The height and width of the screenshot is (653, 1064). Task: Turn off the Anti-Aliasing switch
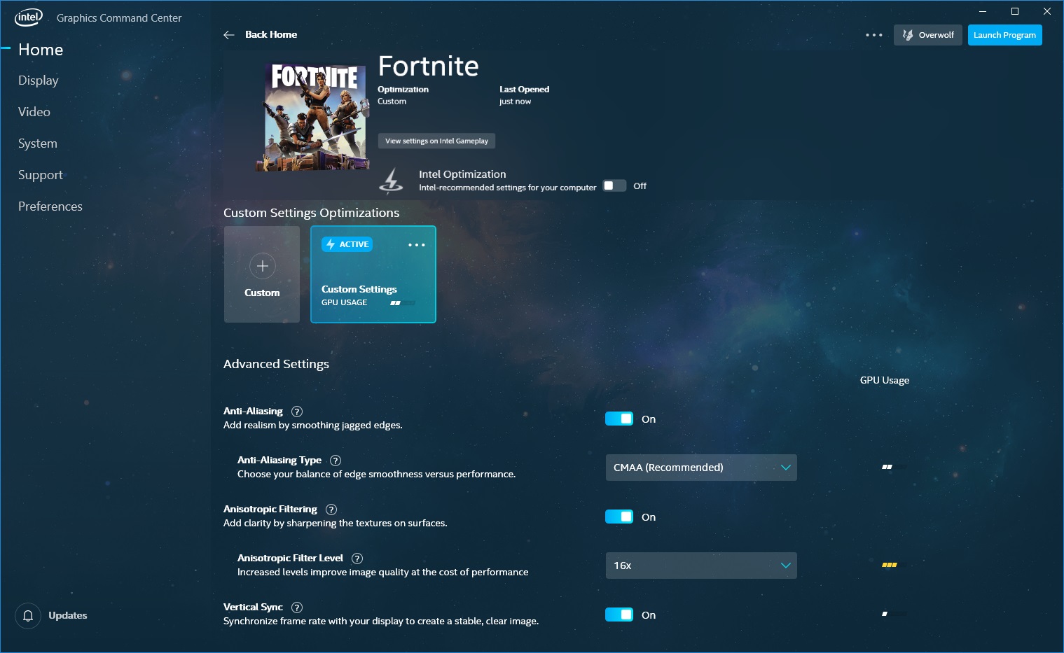(619, 419)
